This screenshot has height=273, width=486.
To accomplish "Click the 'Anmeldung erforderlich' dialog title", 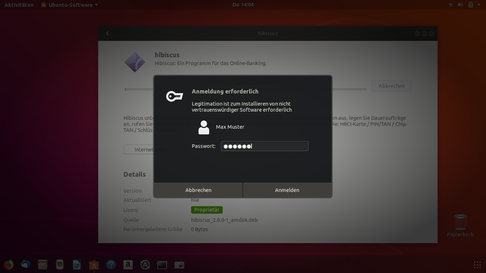I will 225,91.
